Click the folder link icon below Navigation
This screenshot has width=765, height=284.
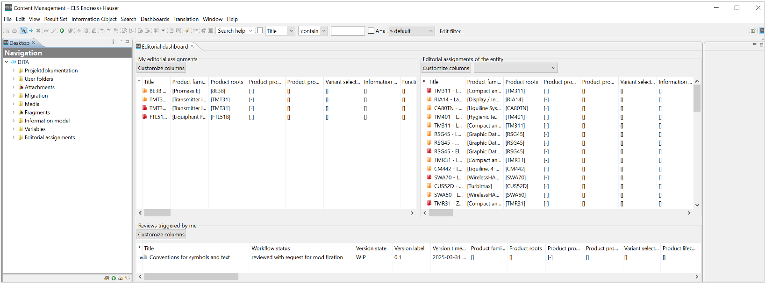point(121,278)
